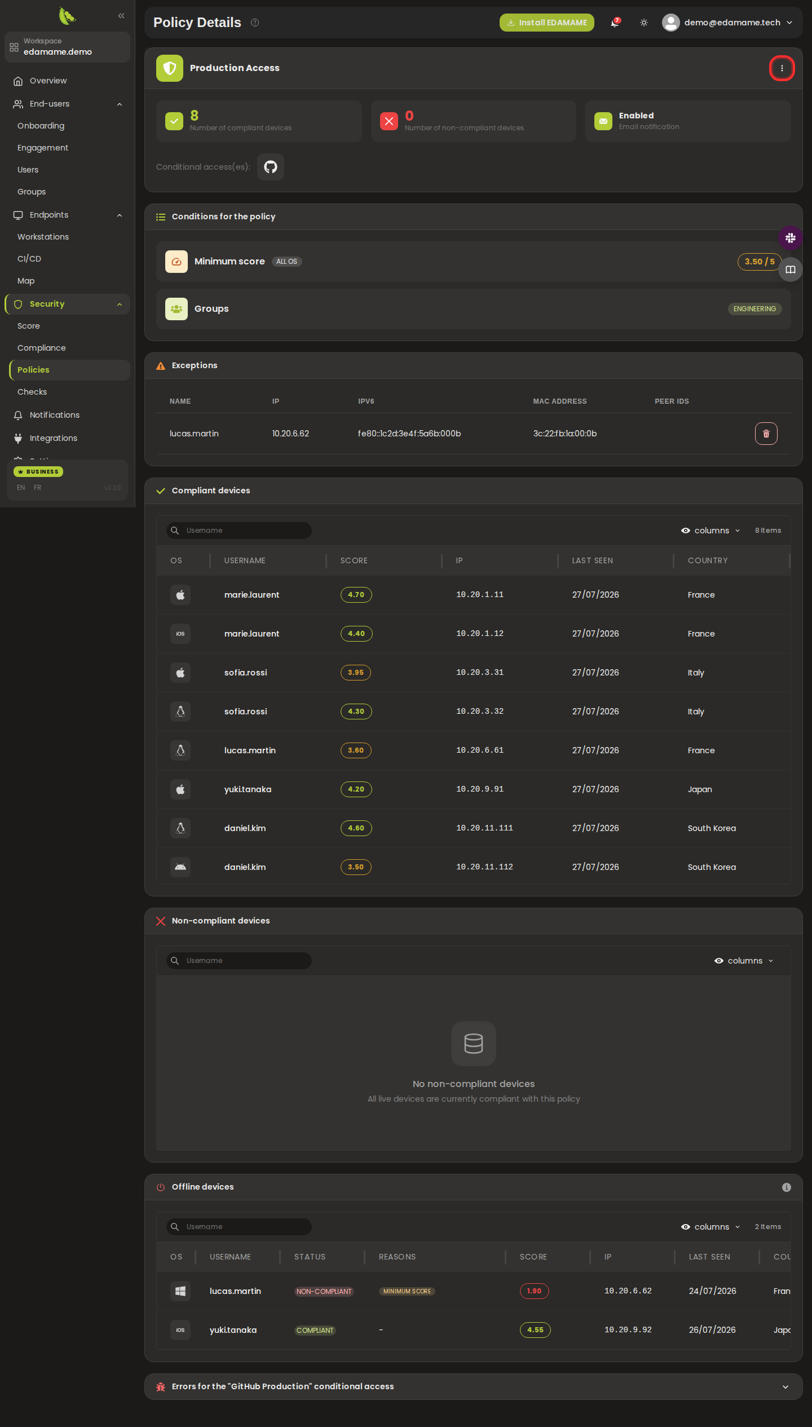Toggle light theme with the sun icon
The width and height of the screenshot is (812, 1427).
point(644,23)
